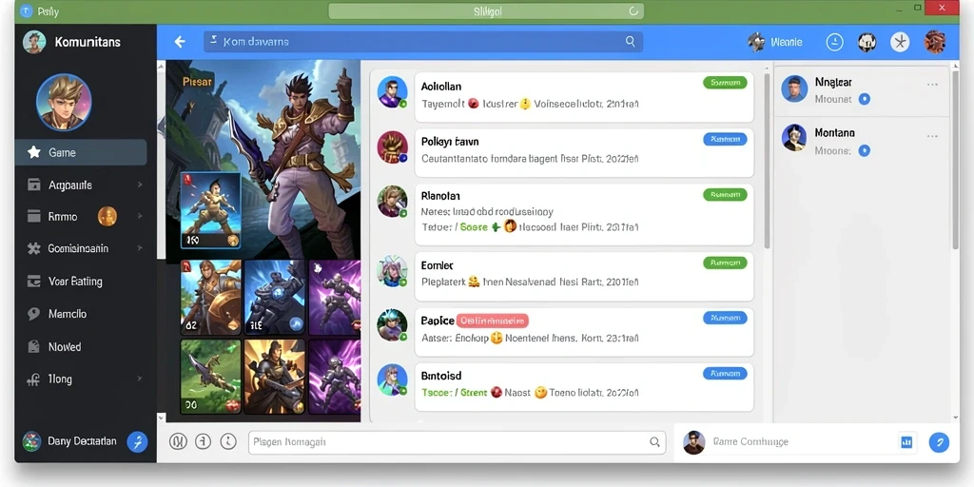This screenshot has height=487, width=974.
Task: Click the green button on the Rlanotan post
Action: pyautogui.click(x=725, y=194)
